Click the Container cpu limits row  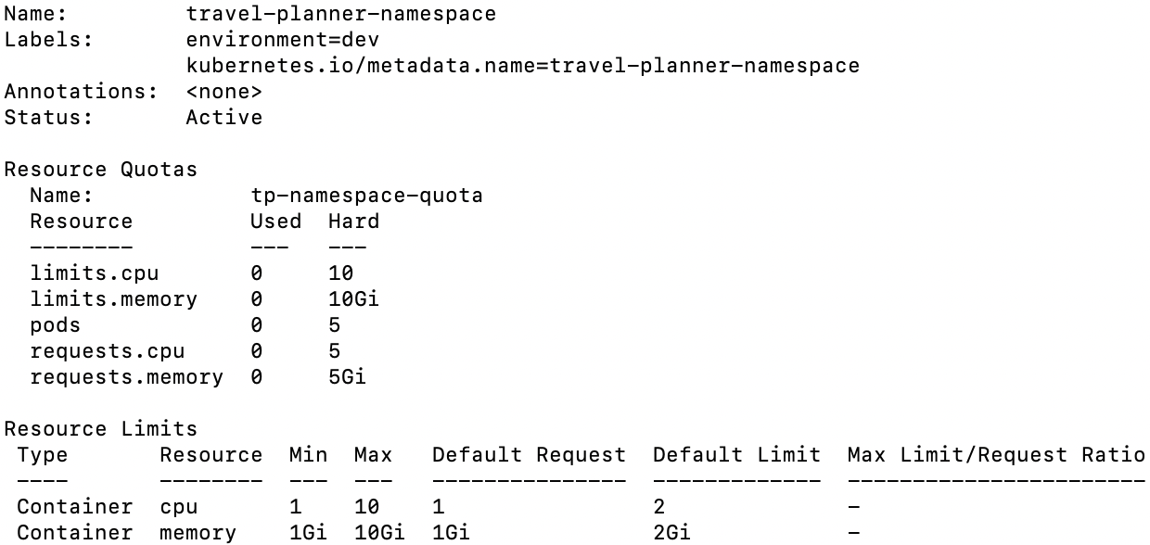438,507
